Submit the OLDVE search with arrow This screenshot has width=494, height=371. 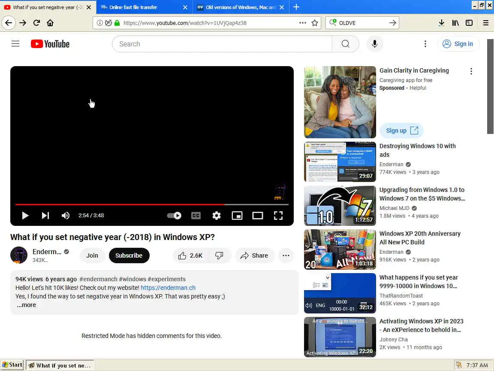coord(392,23)
